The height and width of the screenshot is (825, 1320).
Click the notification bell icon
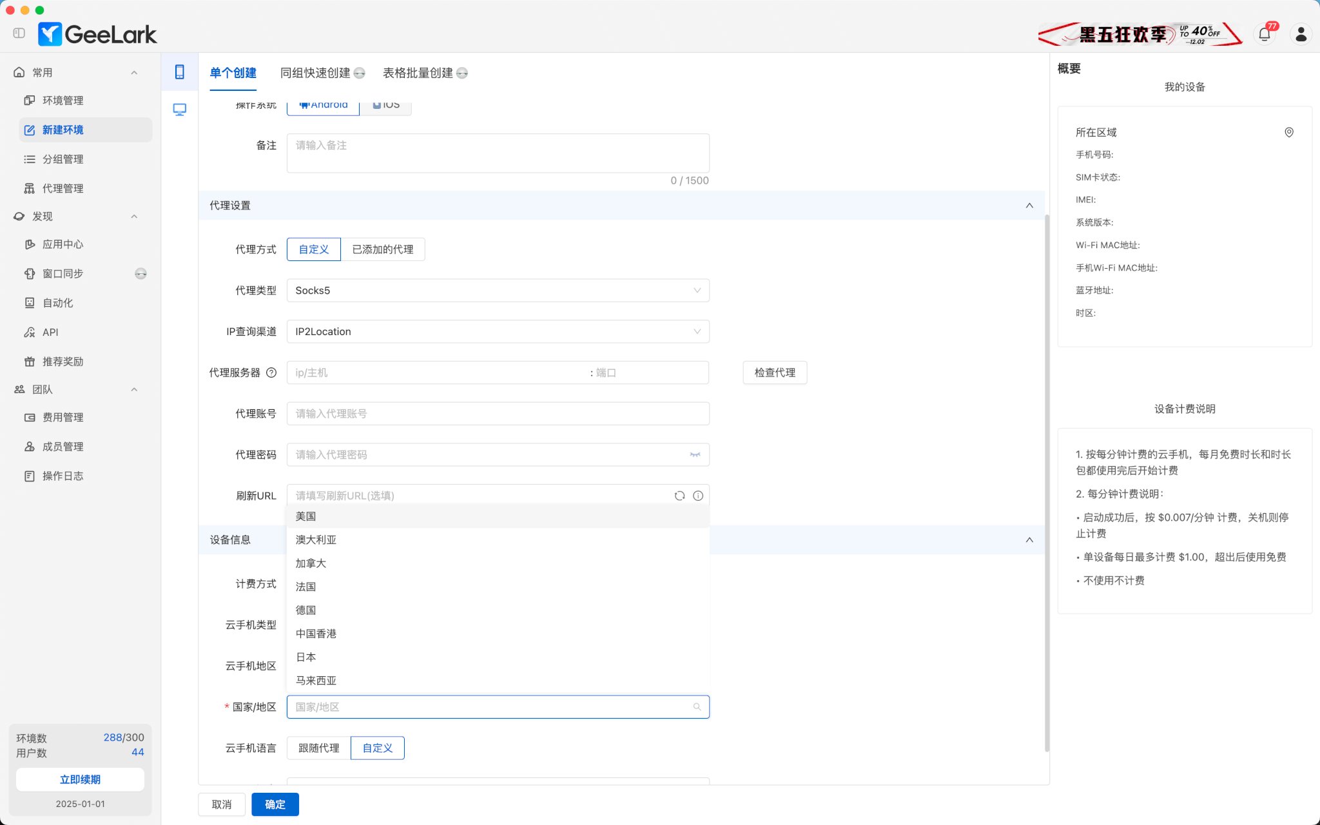click(x=1265, y=34)
